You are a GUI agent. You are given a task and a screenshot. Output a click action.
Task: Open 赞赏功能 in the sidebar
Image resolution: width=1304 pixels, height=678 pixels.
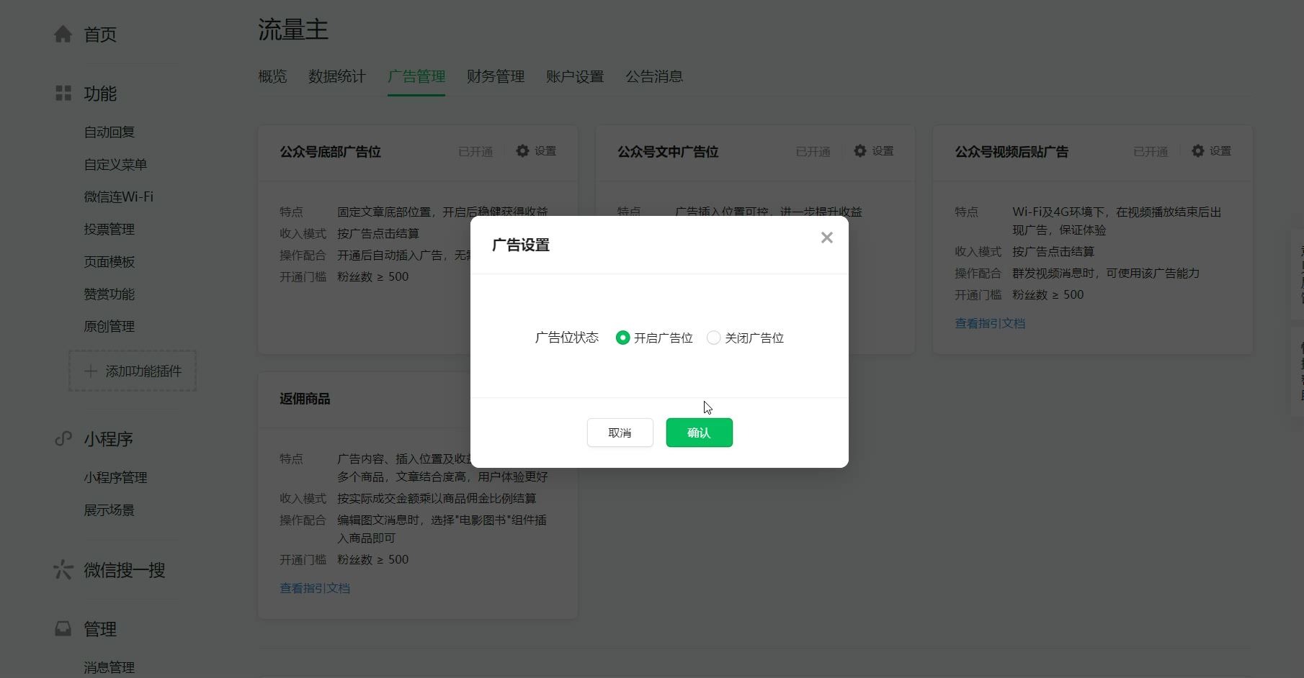[109, 294]
